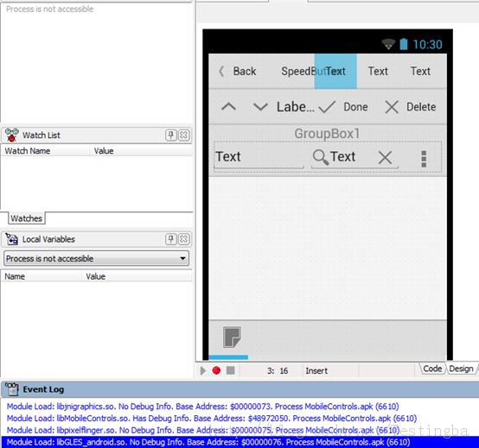Click the checkmark icon beside Done
The width and height of the screenshot is (479, 448).
327,107
